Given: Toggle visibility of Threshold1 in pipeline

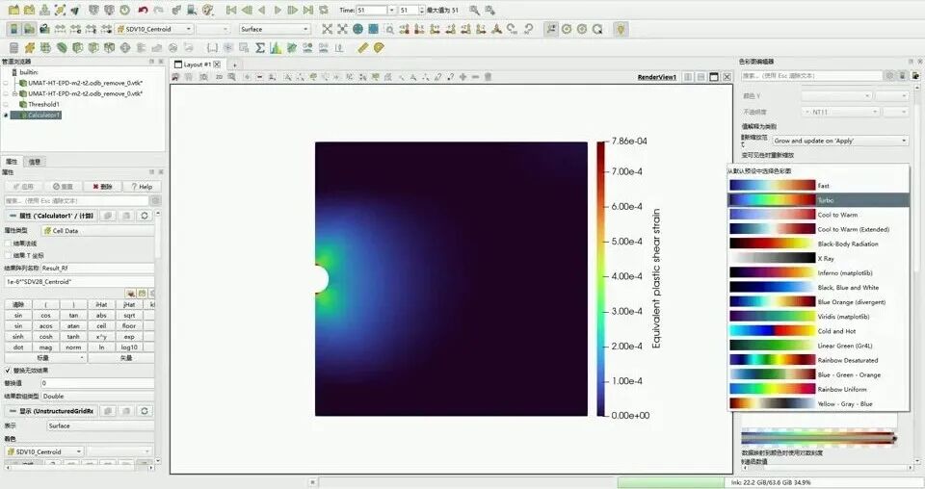Looking at the screenshot, I should coord(6,104).
